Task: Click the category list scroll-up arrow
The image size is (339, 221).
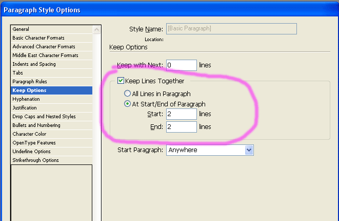Action: pos(96,29)
